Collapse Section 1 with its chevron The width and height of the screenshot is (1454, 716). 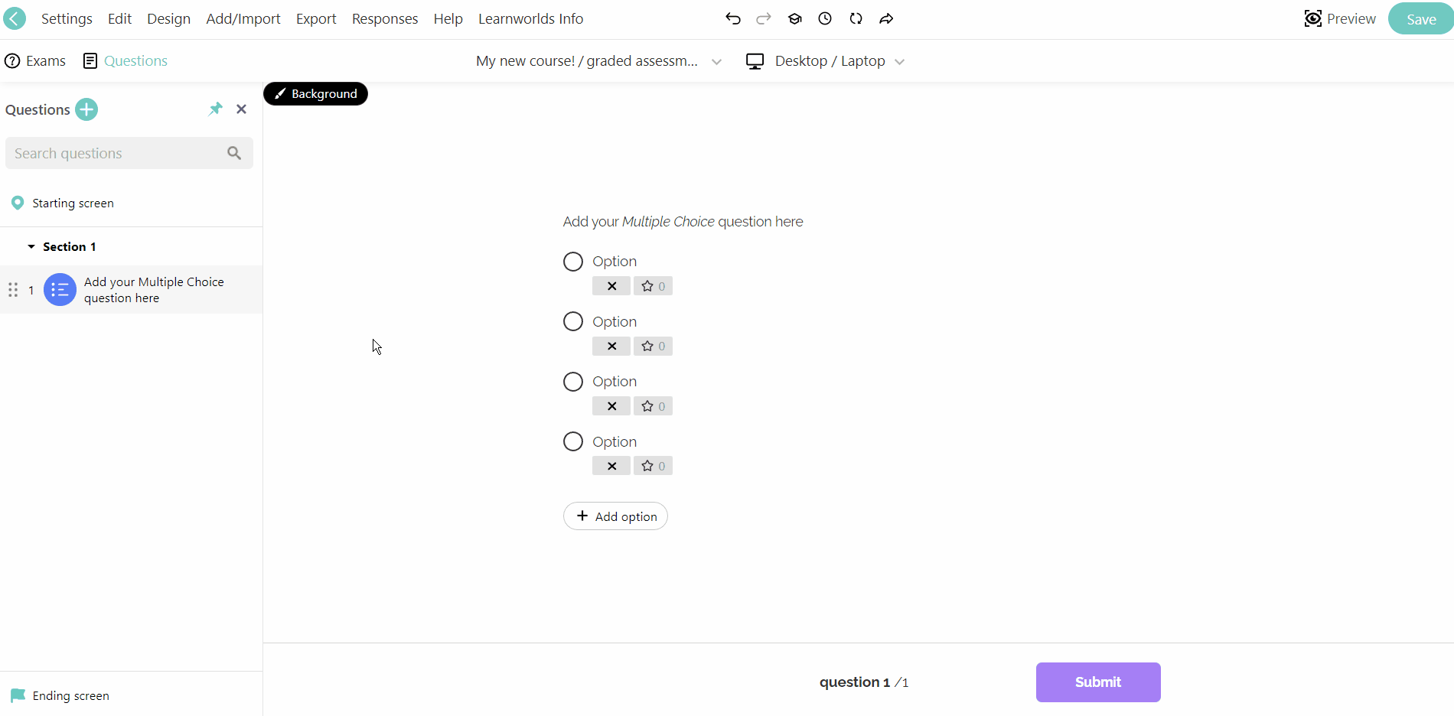click(31, 246)
